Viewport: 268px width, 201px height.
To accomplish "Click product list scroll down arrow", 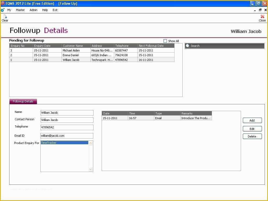I will pyautogui.click(x=91, y=169).
